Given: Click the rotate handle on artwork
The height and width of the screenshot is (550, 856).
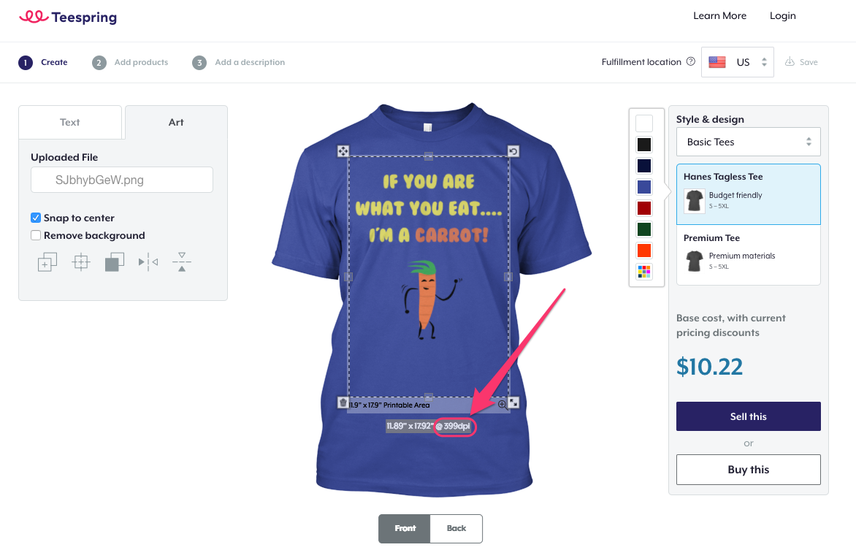Looking at the screenshot, I should (513, 151).
